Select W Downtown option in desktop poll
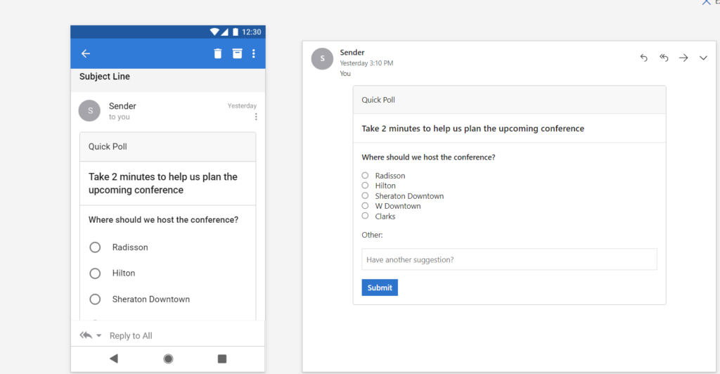The height and width of the screenshot is (374, 720). point(365,205)
